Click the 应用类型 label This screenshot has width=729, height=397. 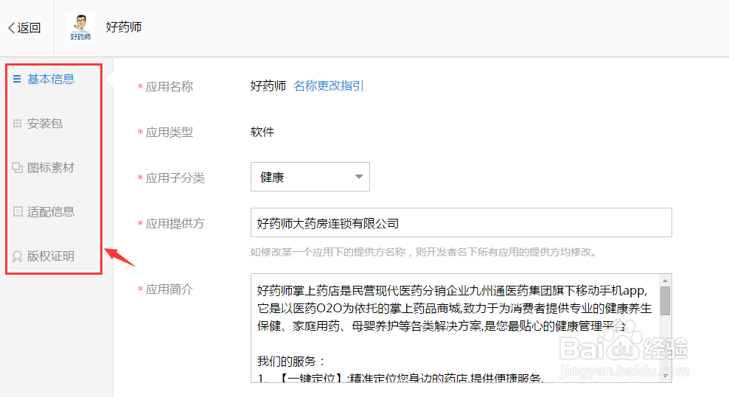(170, 133)
